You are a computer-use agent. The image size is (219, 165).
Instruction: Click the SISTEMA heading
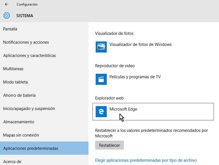tap(25, 16)
